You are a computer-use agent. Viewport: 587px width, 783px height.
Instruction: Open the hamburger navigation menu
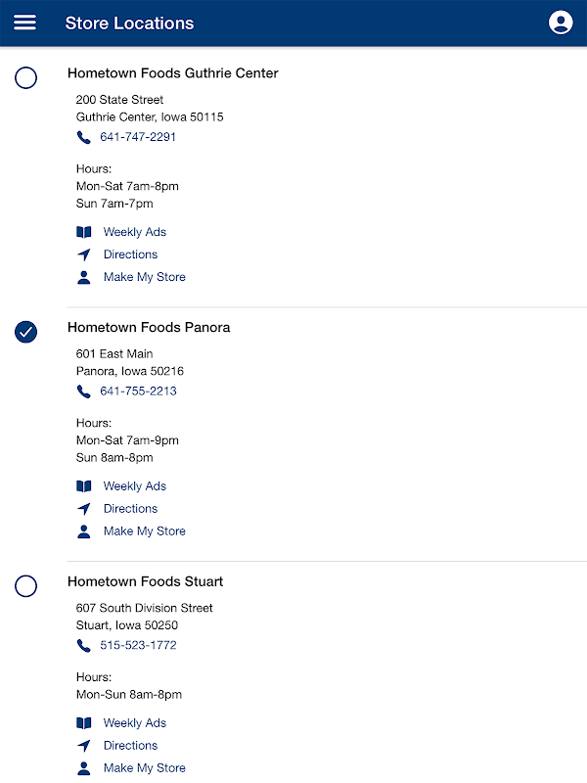coord(24,23)
